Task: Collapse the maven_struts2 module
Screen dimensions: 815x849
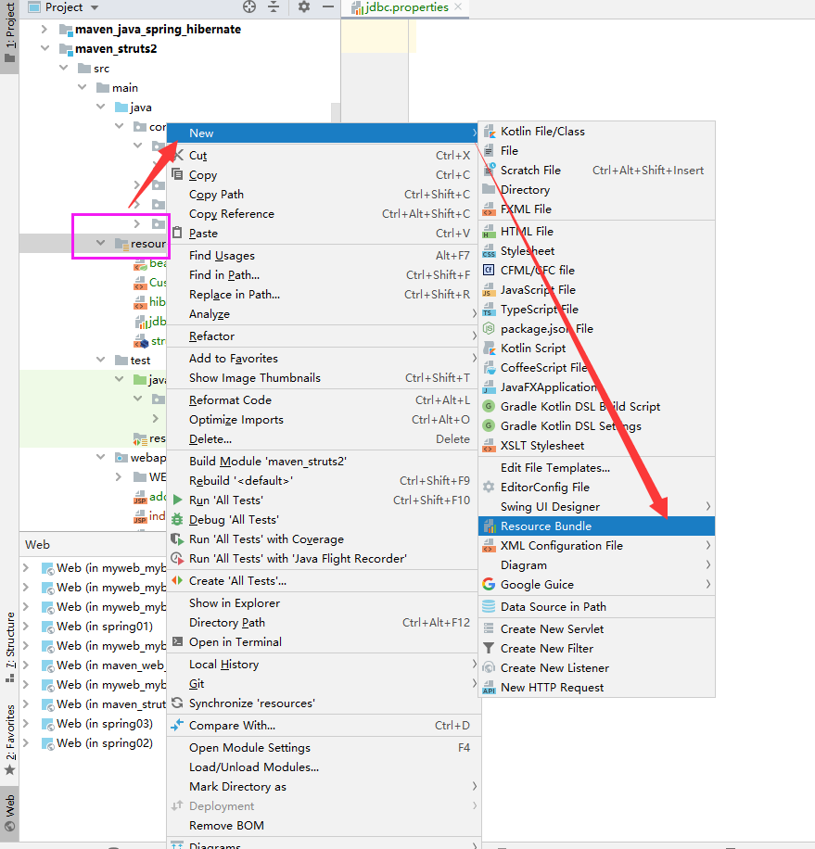Action: (45, 49)
